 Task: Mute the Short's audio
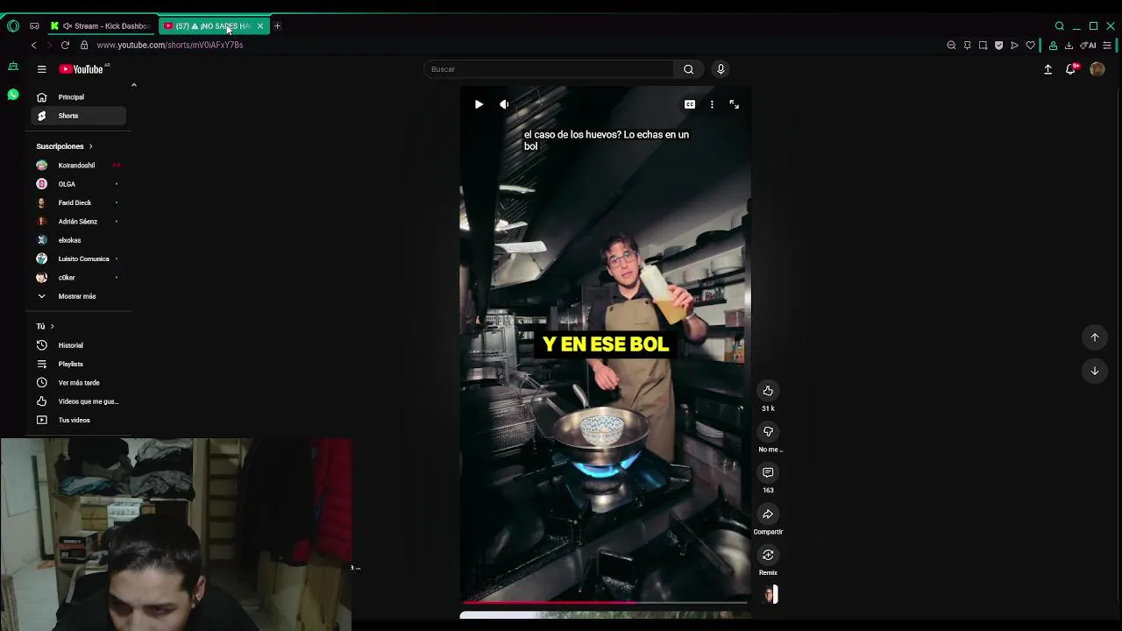pos(504,104)
